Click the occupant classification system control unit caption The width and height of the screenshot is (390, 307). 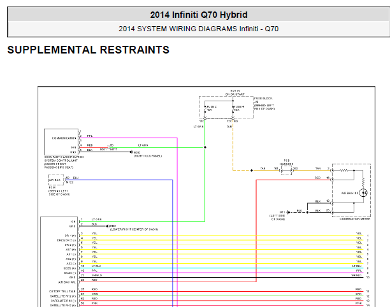[64, 162]
